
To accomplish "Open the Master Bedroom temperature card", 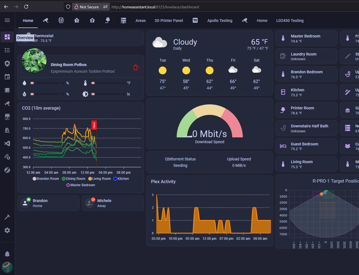I will click(x=306, y=38).
